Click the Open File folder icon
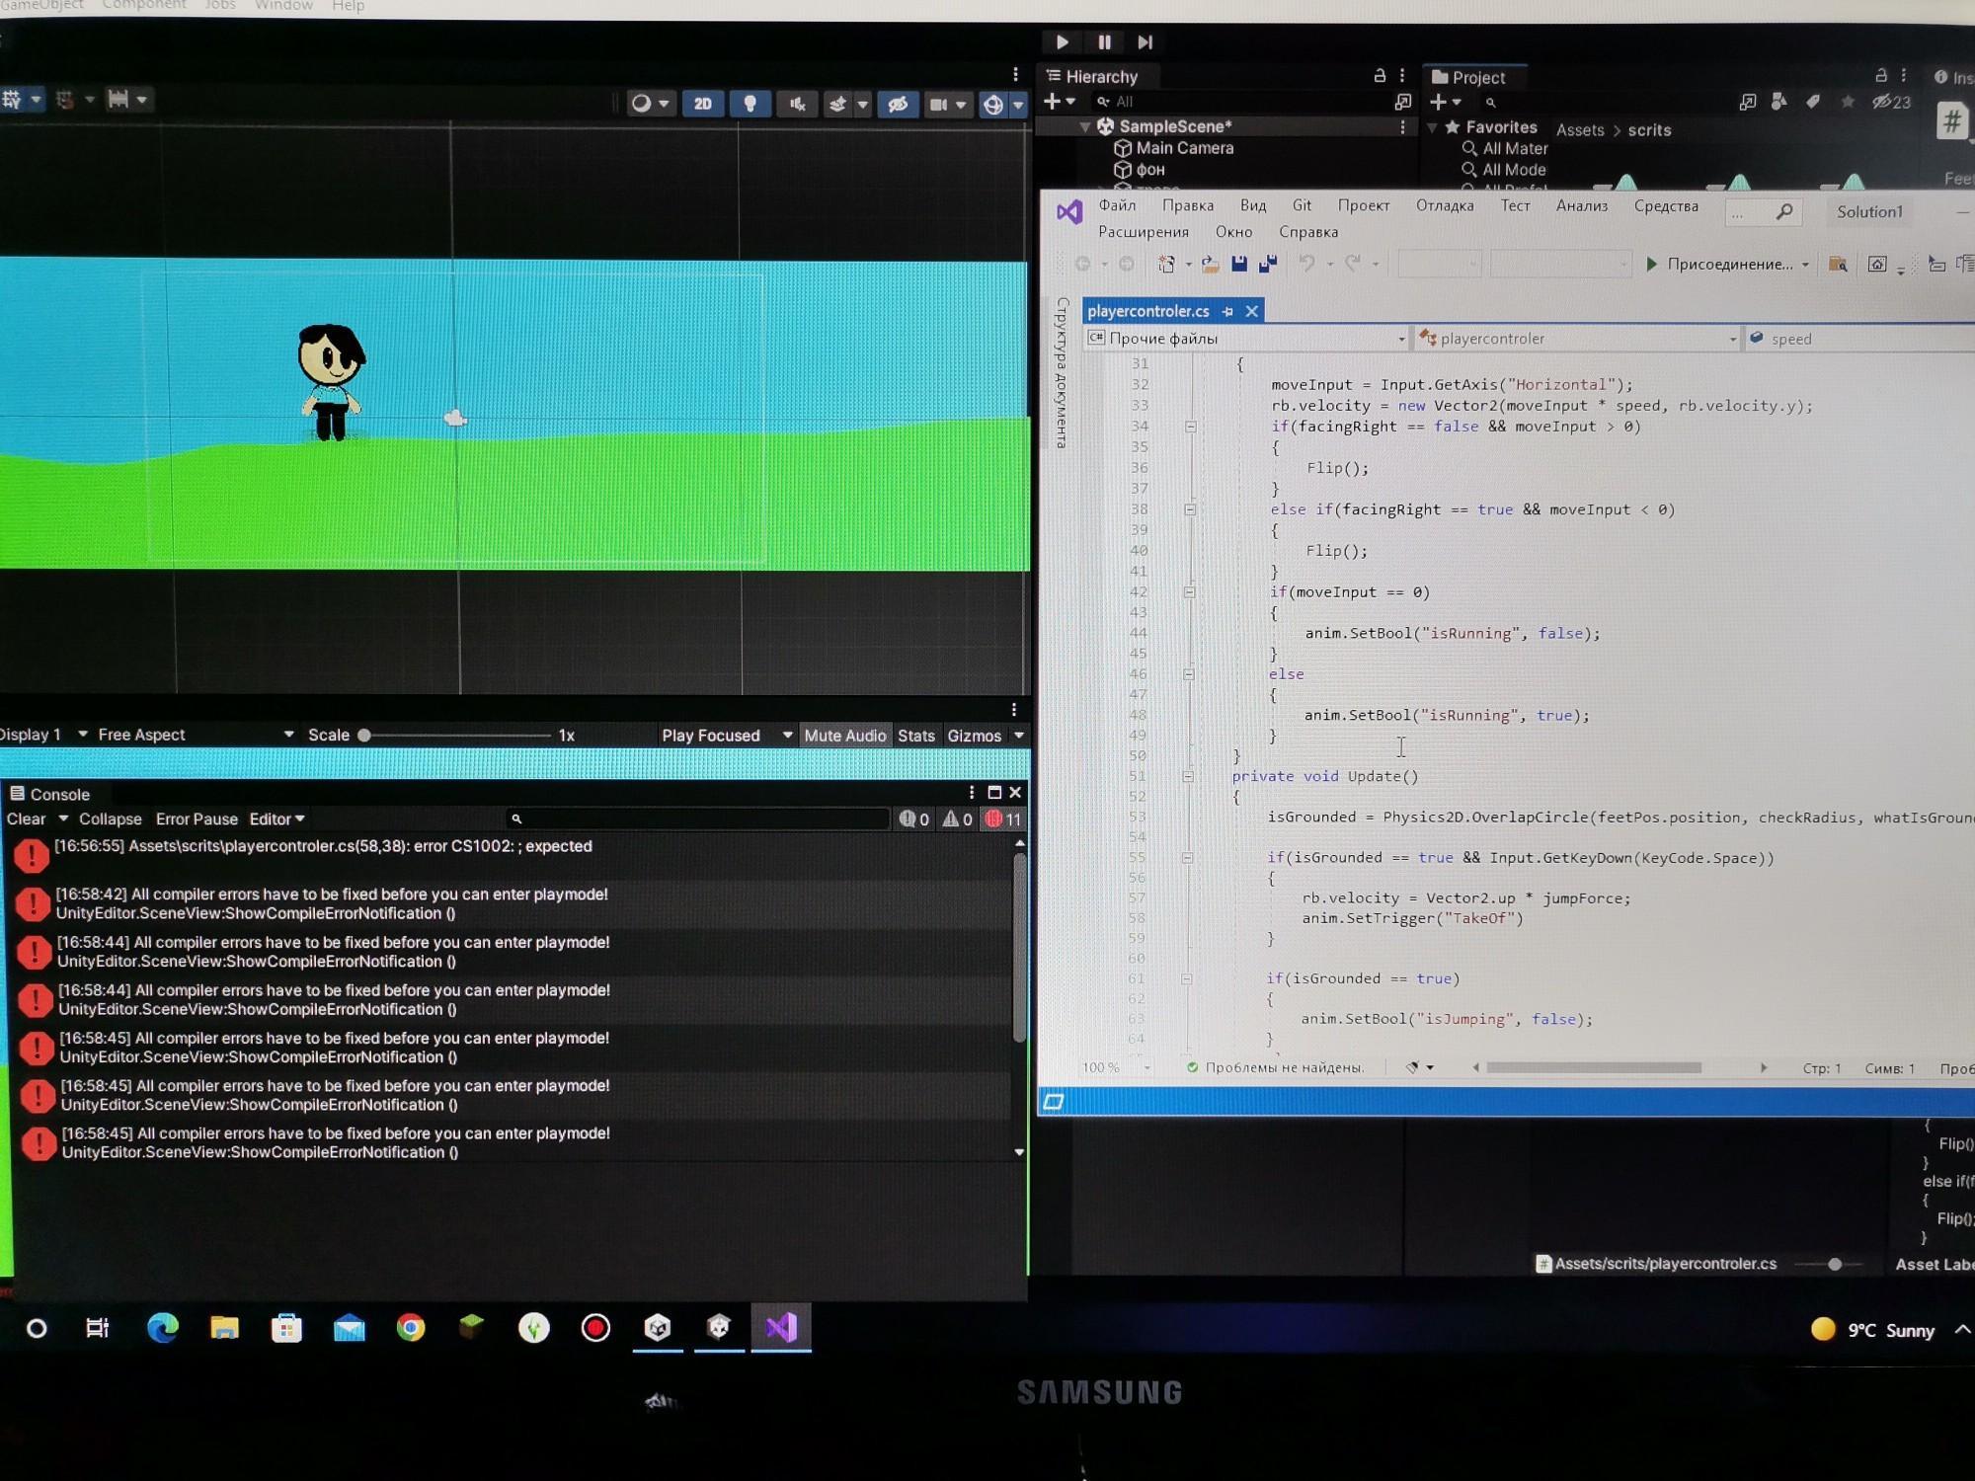Screen dimensions: 1975x1481 click(1210, 264)
